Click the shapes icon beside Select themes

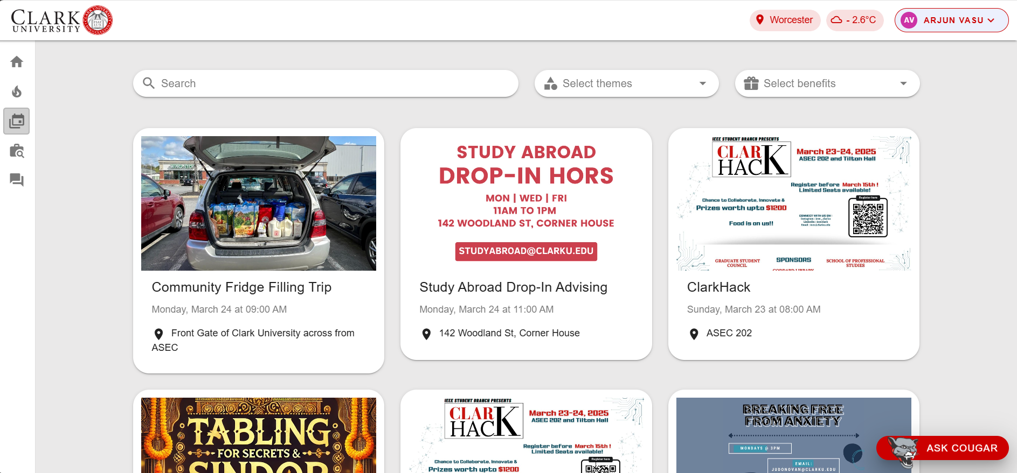pos(551,83)
